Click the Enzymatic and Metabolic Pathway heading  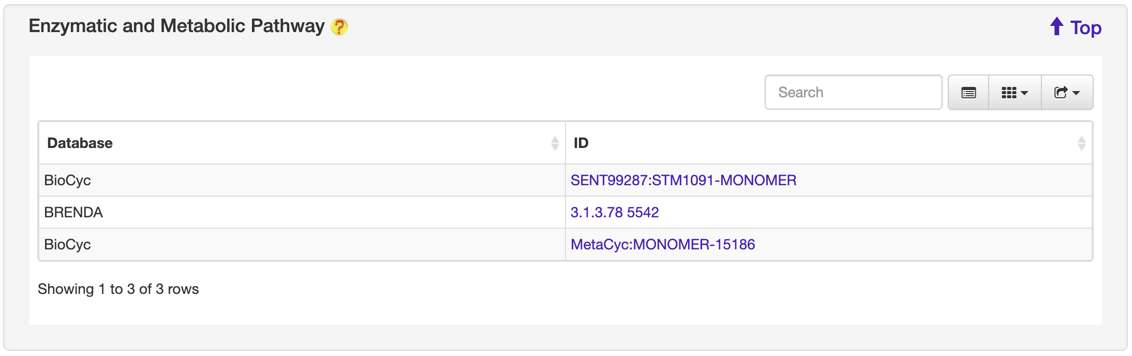coord(176,26)
